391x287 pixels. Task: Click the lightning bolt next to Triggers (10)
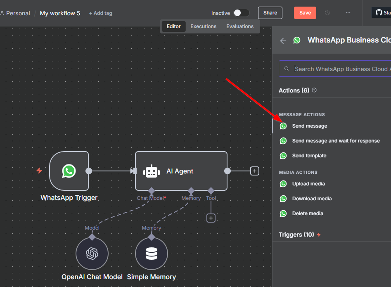click(319, 235)
